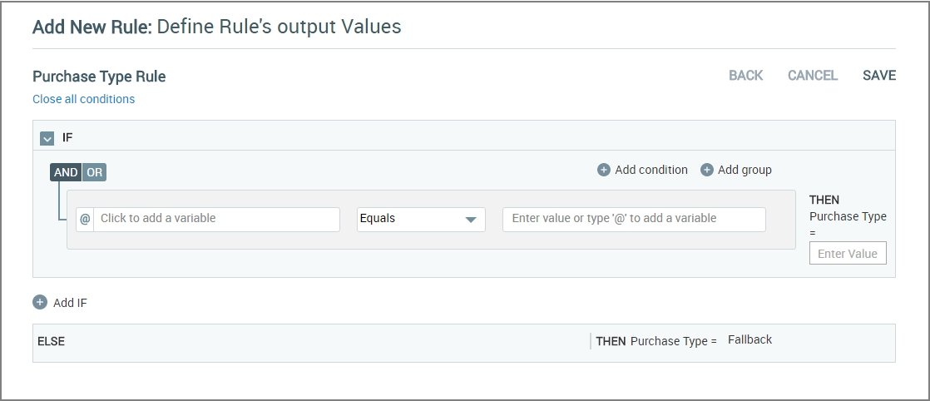Screen dimensions: 930x401
Task: Save the Purchase Type Rule
Action: 879,76
